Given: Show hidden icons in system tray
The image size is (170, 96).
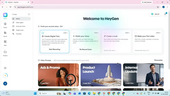Looking at the screenshot, I should tap(134, 93).
